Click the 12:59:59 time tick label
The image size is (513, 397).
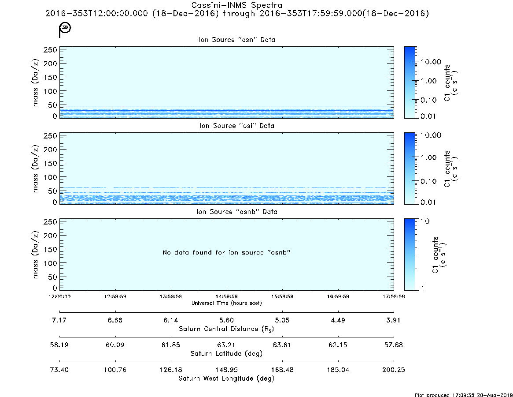pyautogui.click(x=115, y=296)
